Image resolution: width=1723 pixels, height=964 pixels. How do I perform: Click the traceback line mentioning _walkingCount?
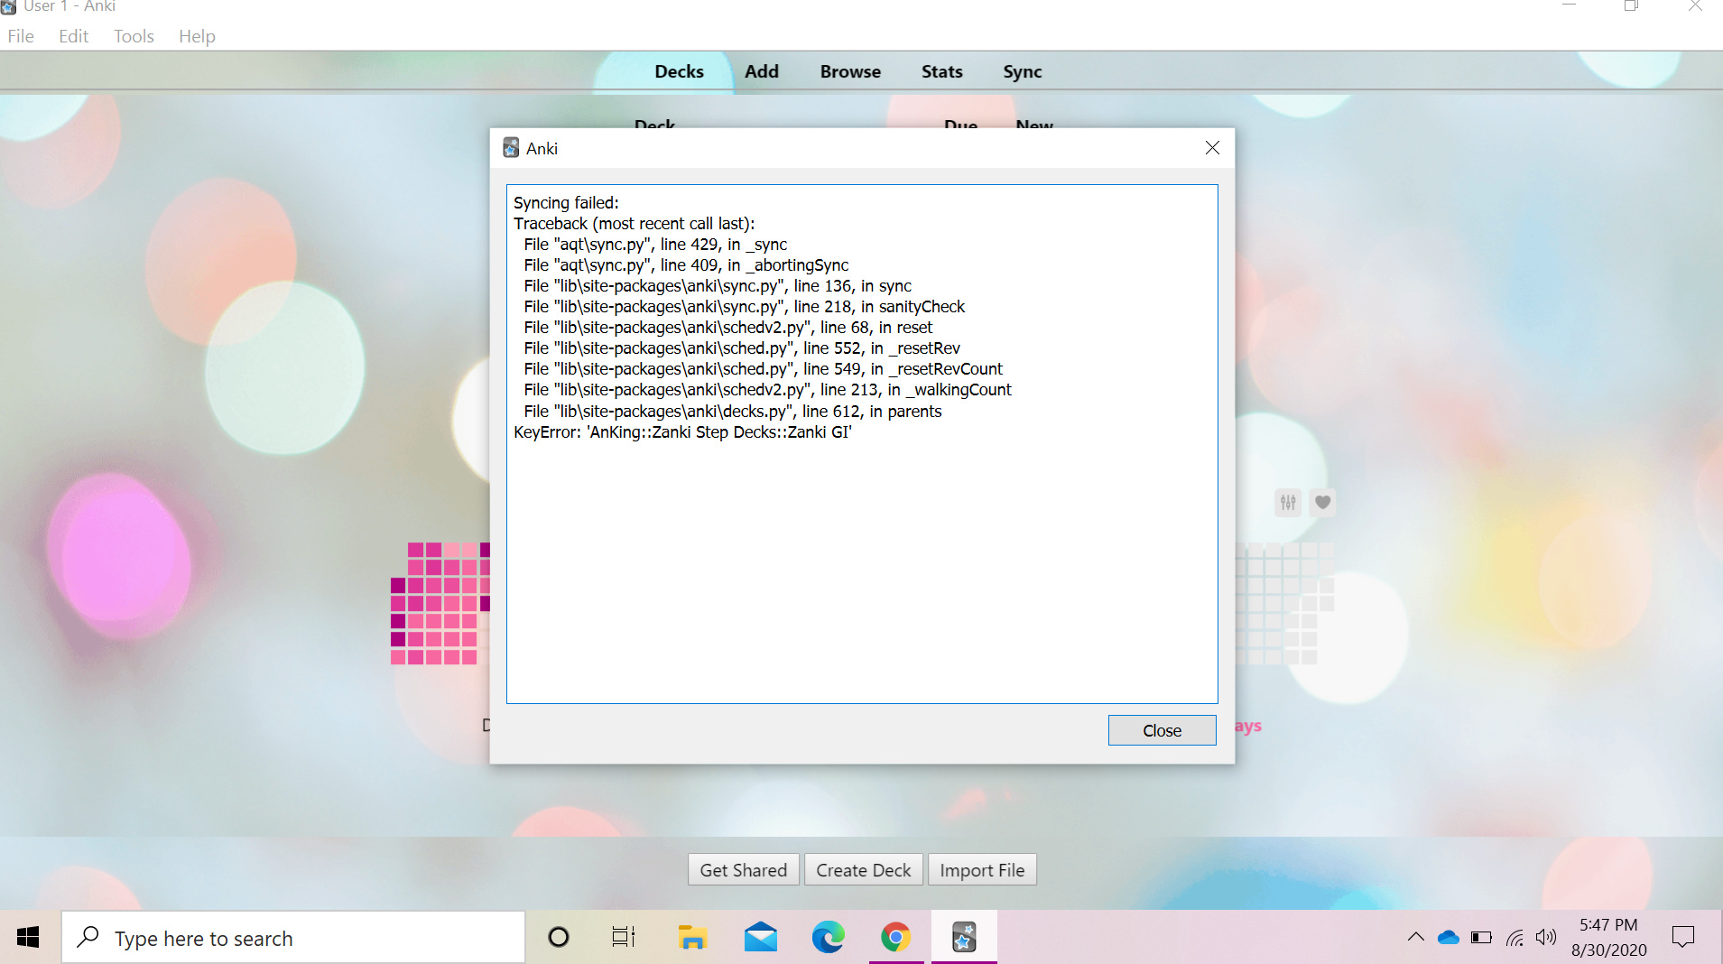(x=767, y=390)
